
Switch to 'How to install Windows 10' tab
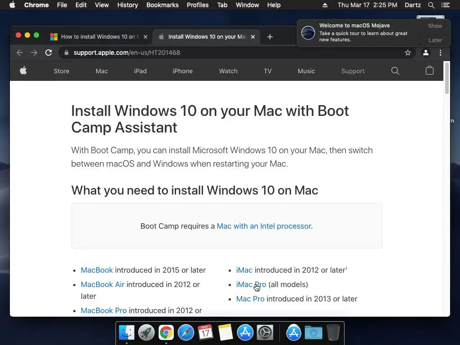pyautogui.click(x=99, y=37)
